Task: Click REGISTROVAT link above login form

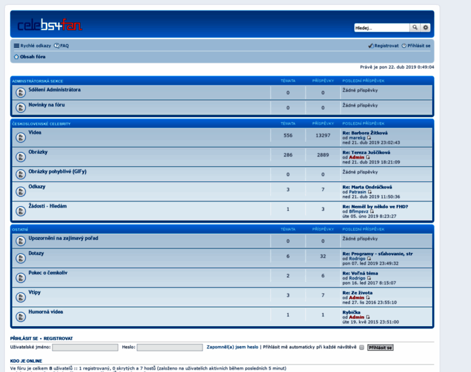Action: pos(58,339)
